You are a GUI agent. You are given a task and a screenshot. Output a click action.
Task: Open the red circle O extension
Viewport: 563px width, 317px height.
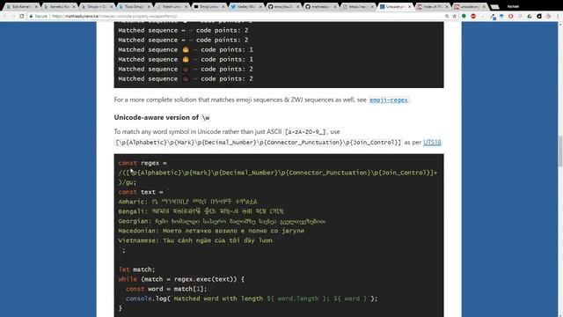(x=510, y=16)
